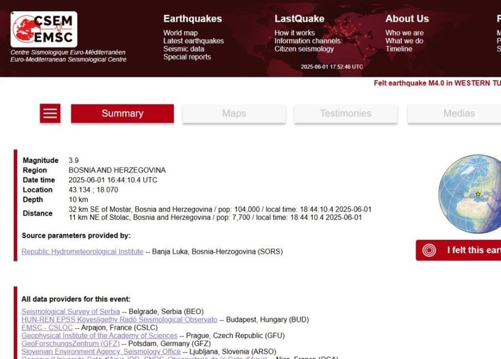
Task: Click '32 km SE of Mostar' distance line
Action: (220, 210)
